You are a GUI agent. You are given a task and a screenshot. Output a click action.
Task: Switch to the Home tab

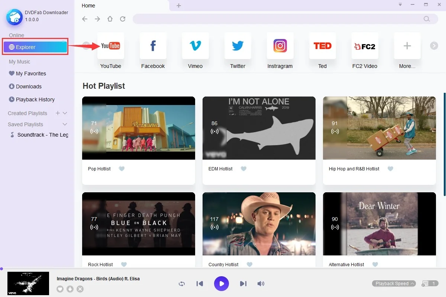(x=88, y=6)
